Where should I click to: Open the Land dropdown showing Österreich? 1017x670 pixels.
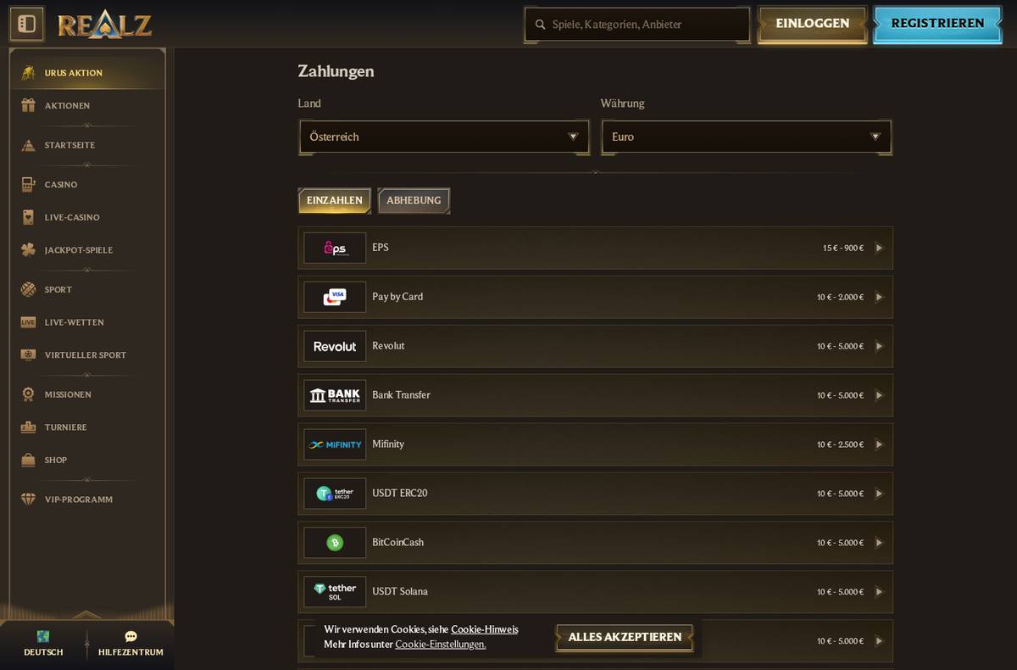point(444,137)
